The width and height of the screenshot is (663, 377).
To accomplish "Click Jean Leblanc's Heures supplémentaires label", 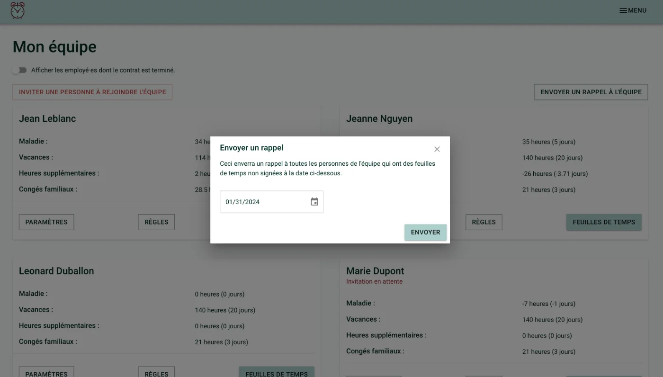I will click(x=59, y=173).
